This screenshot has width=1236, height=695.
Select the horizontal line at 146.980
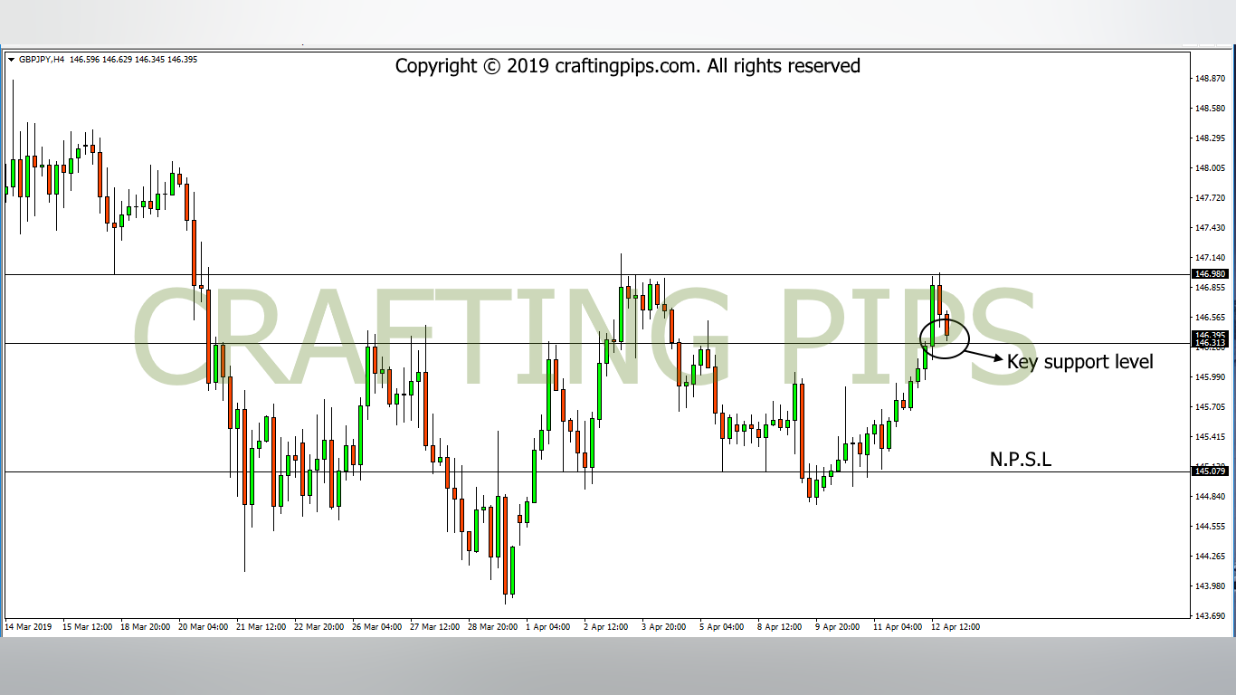pos(597,274)
